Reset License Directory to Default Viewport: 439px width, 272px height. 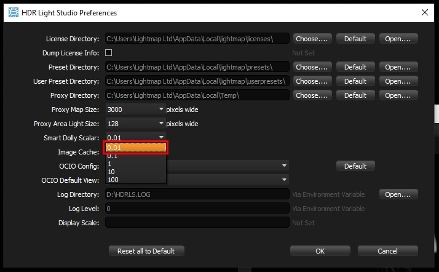pos(355,39)
